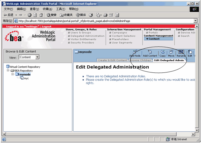Image resolution: width=201 pixels, height=143 pixels.
Task: Open the Campaigns link
Action: point(119,32)
